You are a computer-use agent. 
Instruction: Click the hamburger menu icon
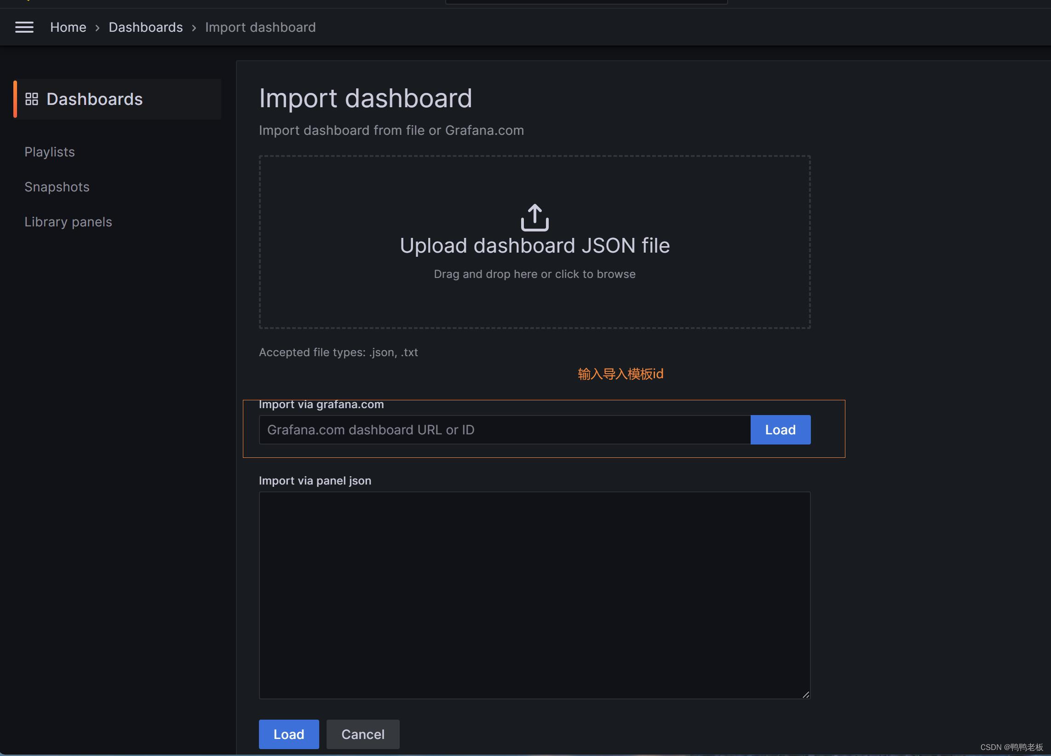pos(24,26)
